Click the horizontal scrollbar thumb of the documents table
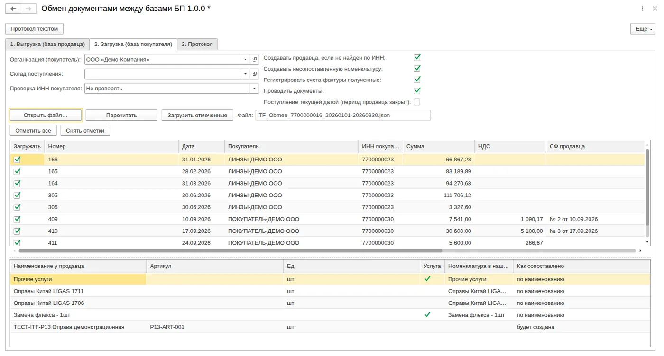Viewport: 664px width, 356px height. tap(230, 251)
